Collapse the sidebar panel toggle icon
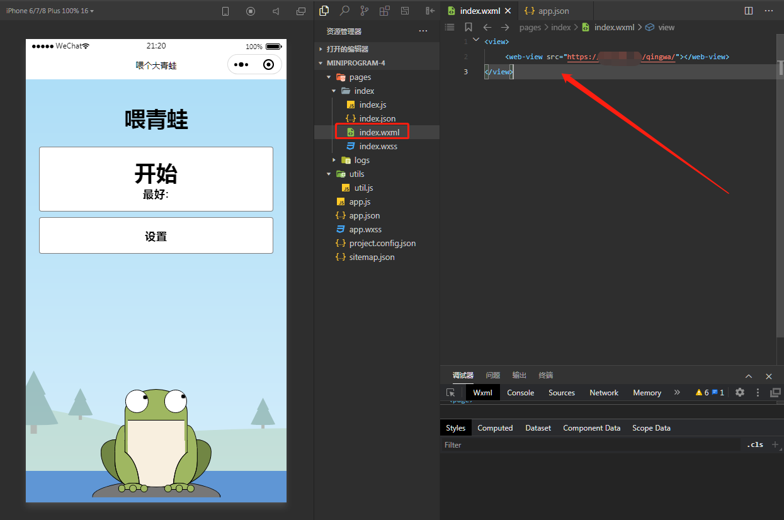Image resolution: width=784 pixels, height=520 pixels. [x=430, y=11]
